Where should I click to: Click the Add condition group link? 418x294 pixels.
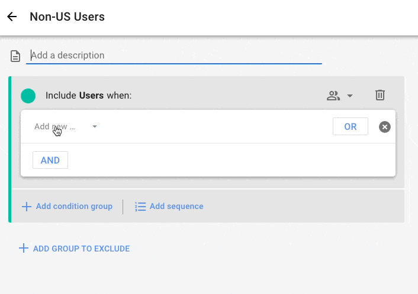click(74, 207)
